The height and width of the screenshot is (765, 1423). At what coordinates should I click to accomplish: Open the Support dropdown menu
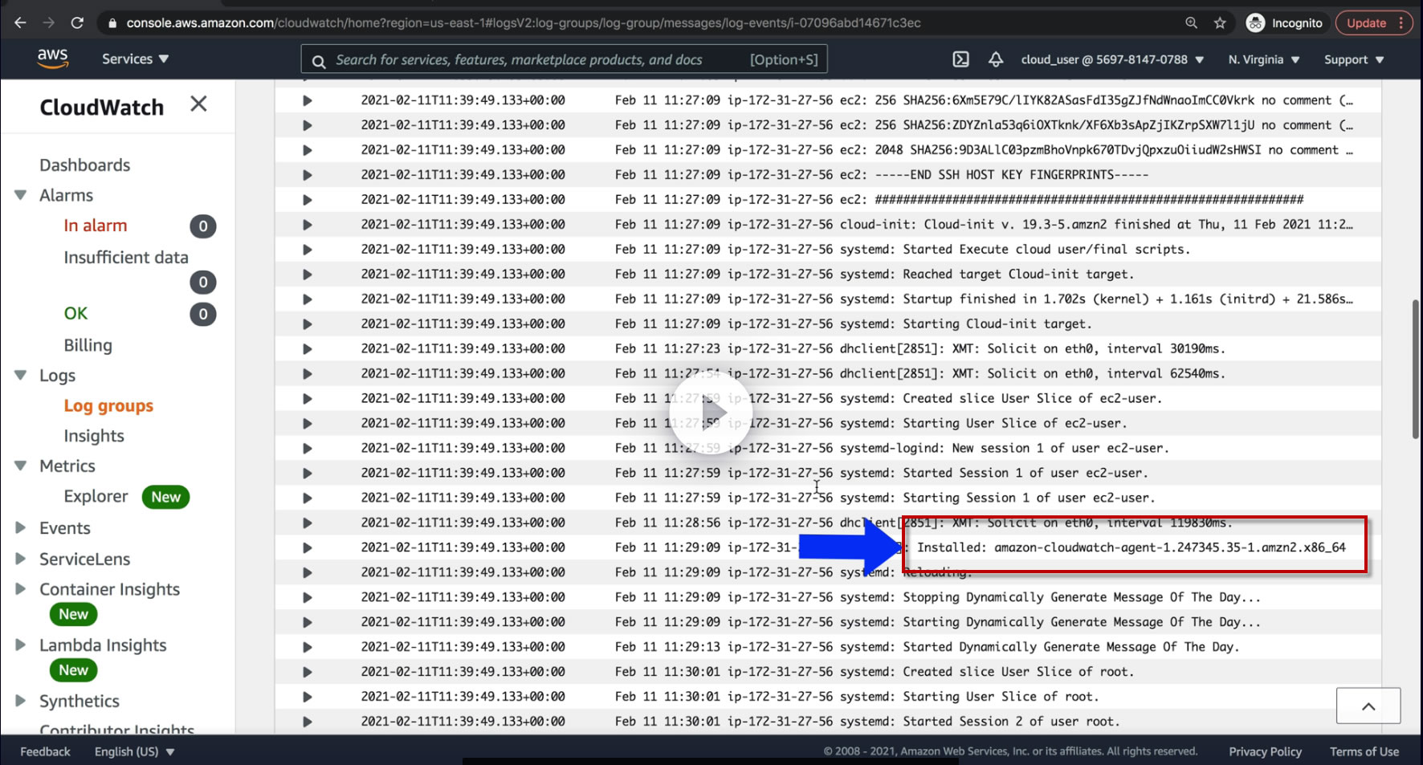coord(1354,59)
